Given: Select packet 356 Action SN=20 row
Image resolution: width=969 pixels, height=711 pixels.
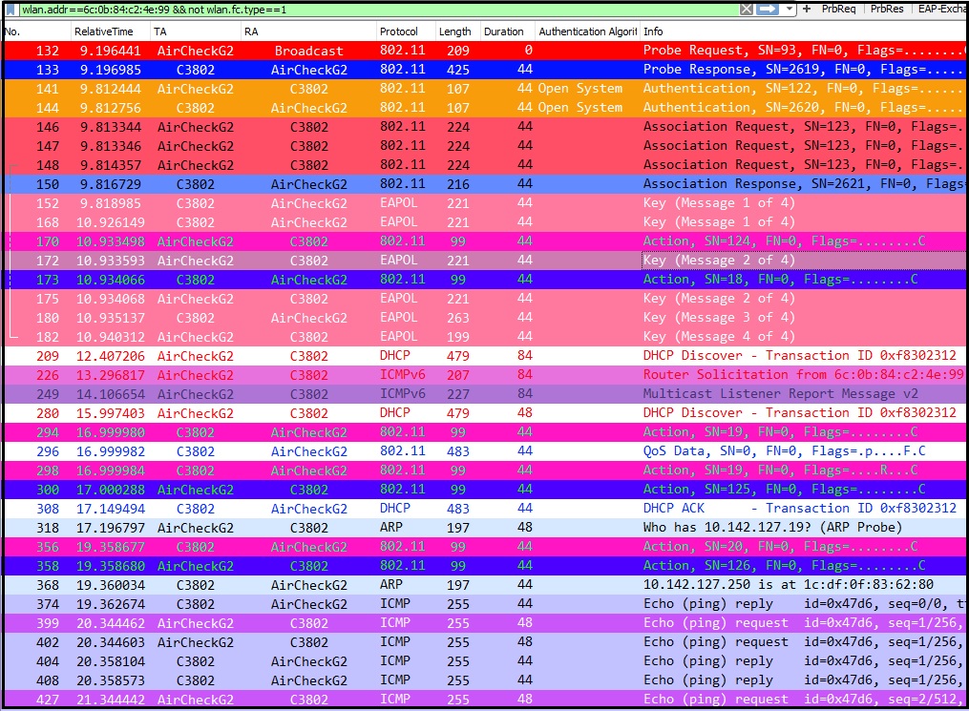Looking at the screenshot, I should click(x=485, y=547).
